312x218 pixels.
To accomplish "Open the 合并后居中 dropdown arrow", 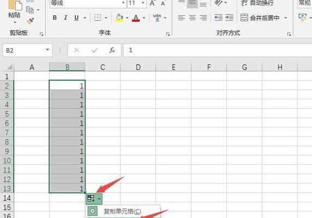I will (286, 18).
